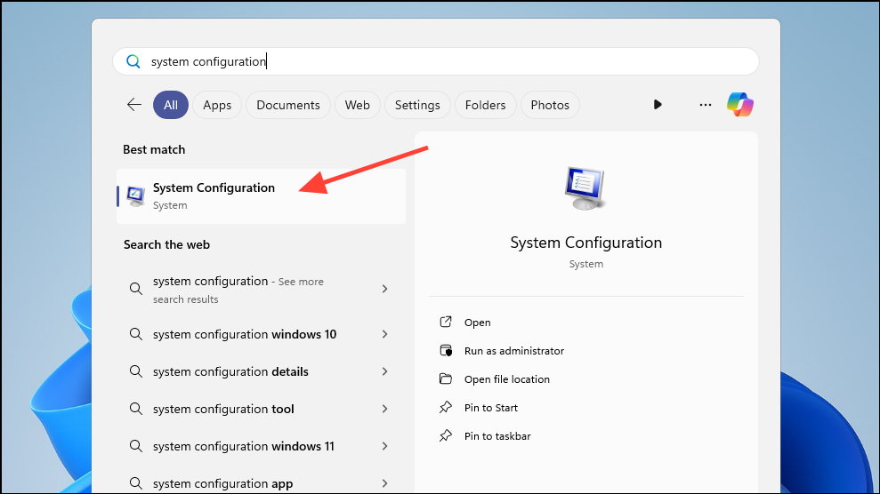Image resolution: width=880 pixels, height=494 pixels.
Task: Expand chevron for 'system configuration tool'
Action: coord(385,409)
